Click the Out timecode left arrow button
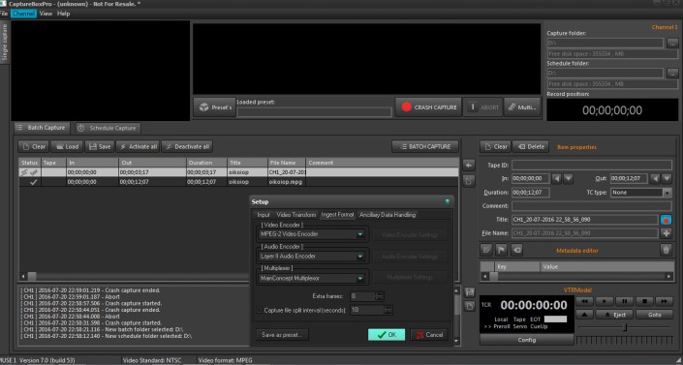This screenshot has width=683, height=365. [656, 178]
